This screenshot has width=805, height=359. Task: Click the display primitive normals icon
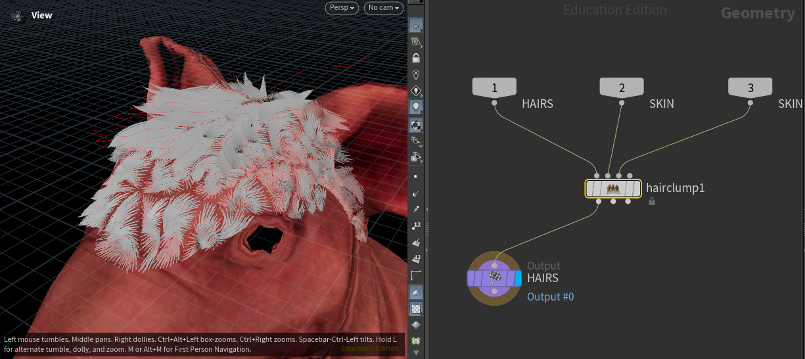click(x=416, y=243)
